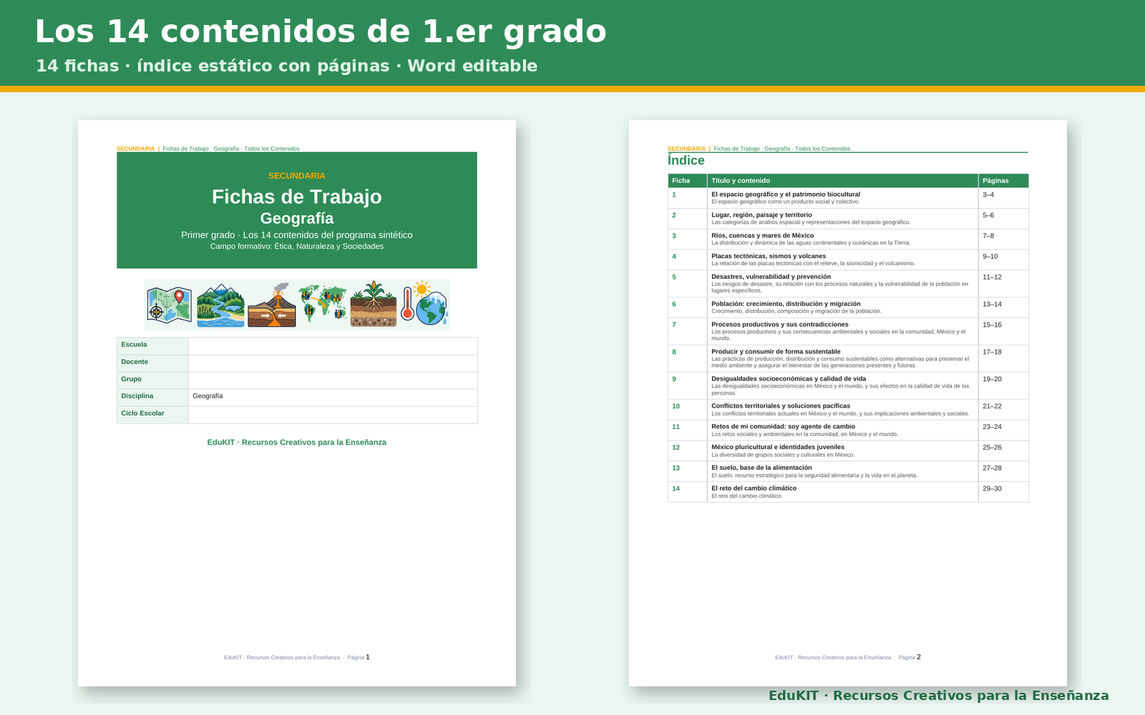Click the '3–4' page range in the index
The height and width of the screenshot is (715, 1145).
(x=988, y=194)
